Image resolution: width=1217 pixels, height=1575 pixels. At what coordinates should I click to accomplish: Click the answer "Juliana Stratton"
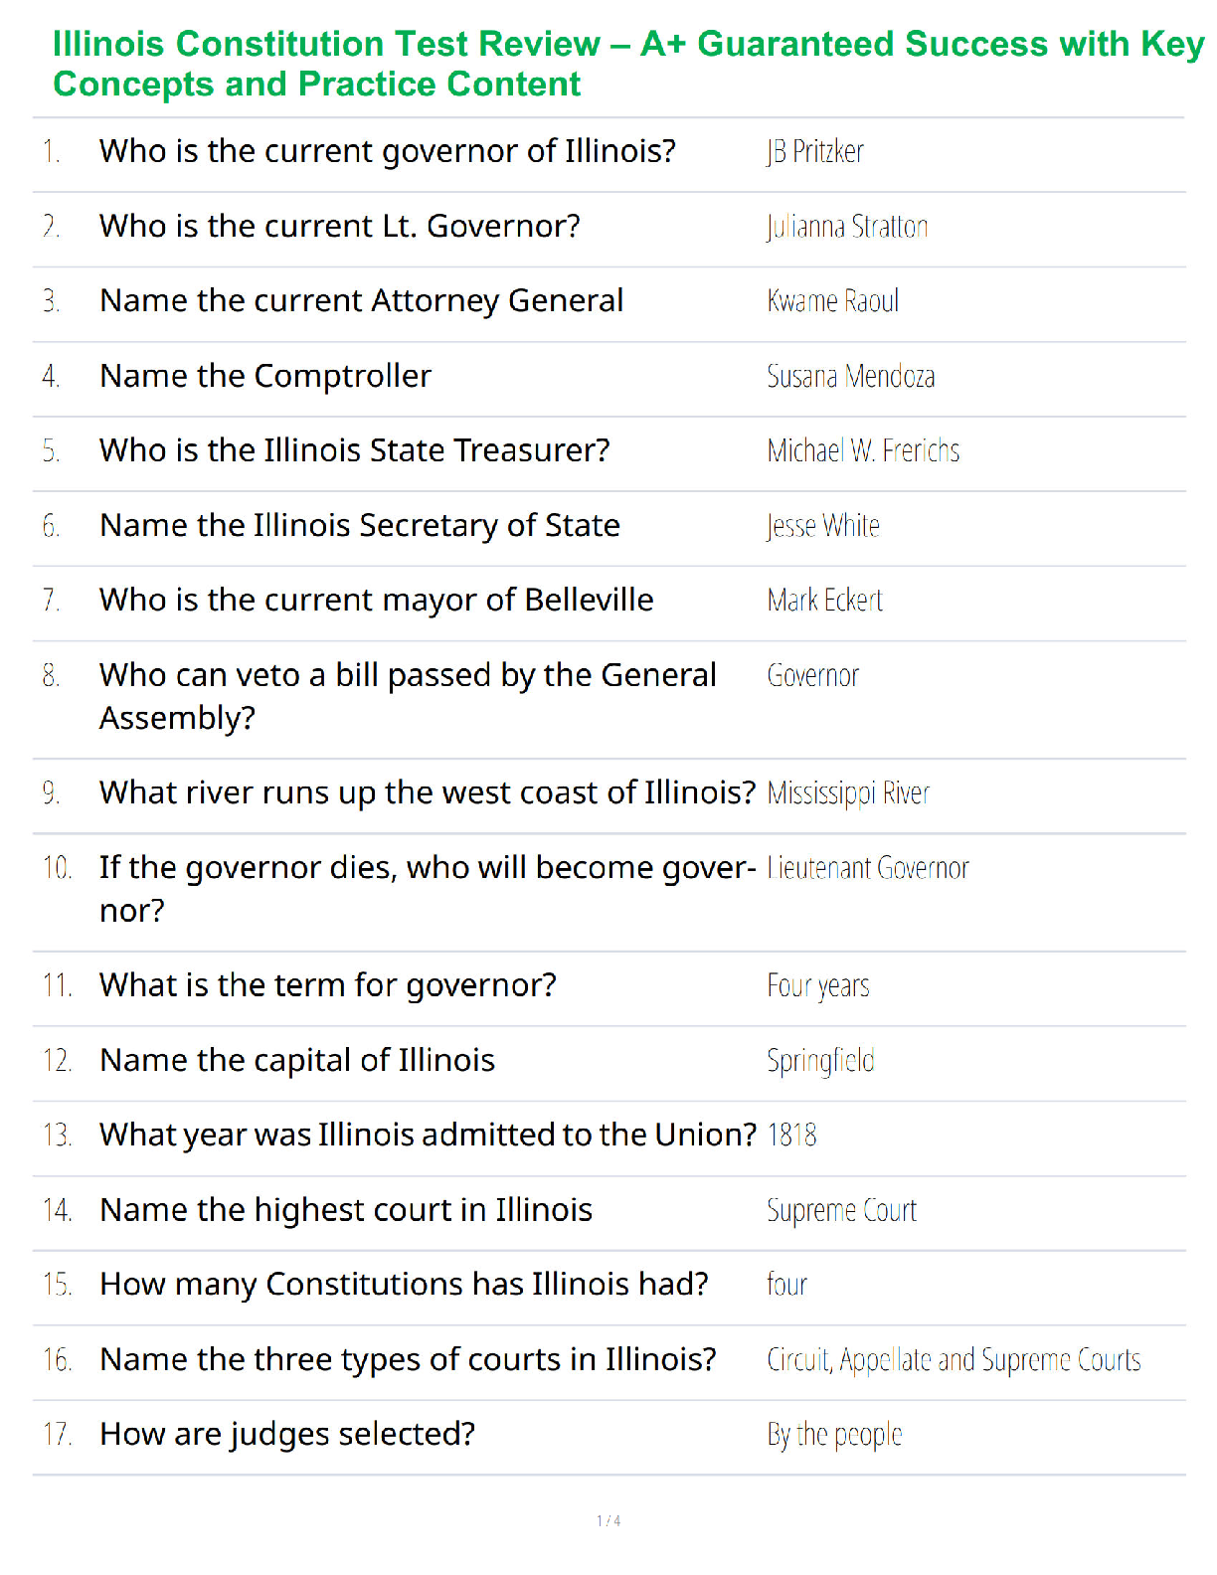pos(847,227)
